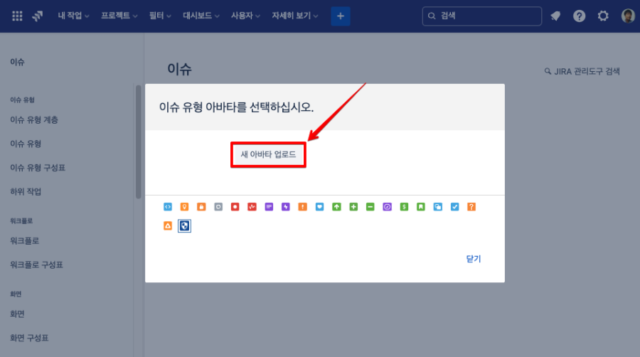Image resolution: width=640 pixels, height=357 pixels.
Task: Pick the green plus sign avatar
Action: pyautogui.click(x=353, y=207)
